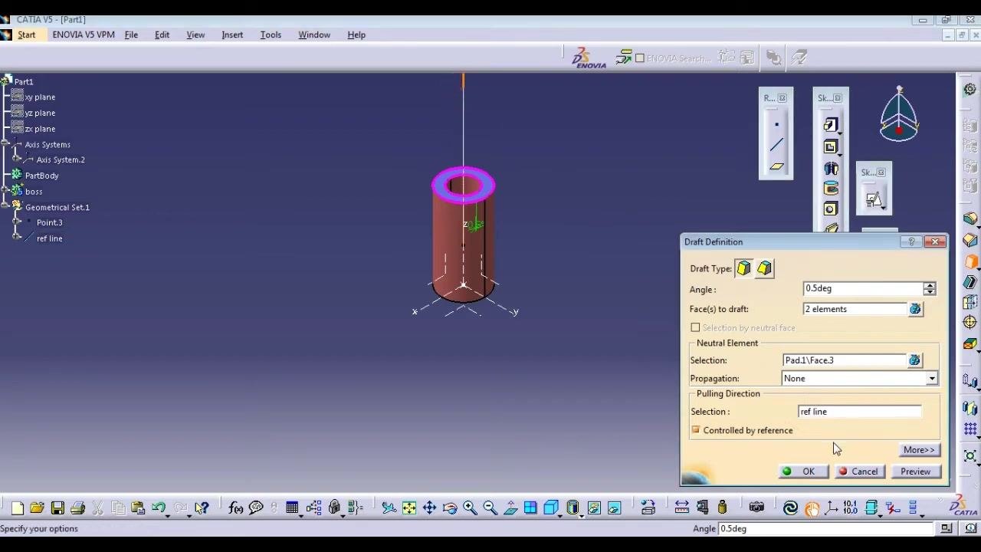
Task: Click the Zoom In magnifier icon
Action: 470,508
